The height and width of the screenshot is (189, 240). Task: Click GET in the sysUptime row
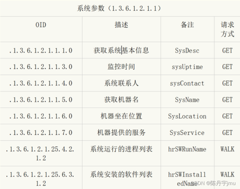(x=227, y=67)
